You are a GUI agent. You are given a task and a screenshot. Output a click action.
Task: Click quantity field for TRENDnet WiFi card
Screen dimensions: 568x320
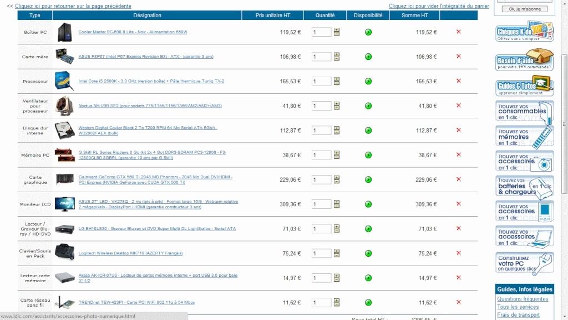coord(321,303)
